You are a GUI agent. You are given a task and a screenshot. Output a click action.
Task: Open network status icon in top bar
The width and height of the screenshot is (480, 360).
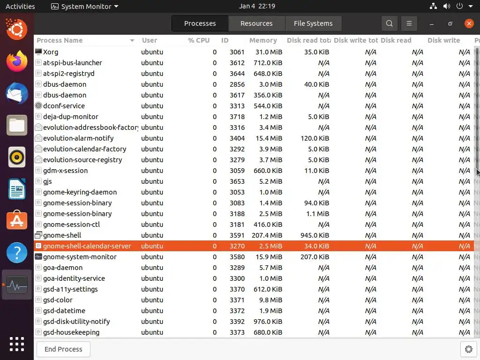(433, 6)
